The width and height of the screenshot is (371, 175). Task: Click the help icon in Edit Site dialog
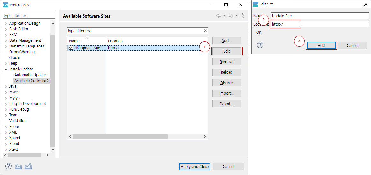click(x=260, y=45)
